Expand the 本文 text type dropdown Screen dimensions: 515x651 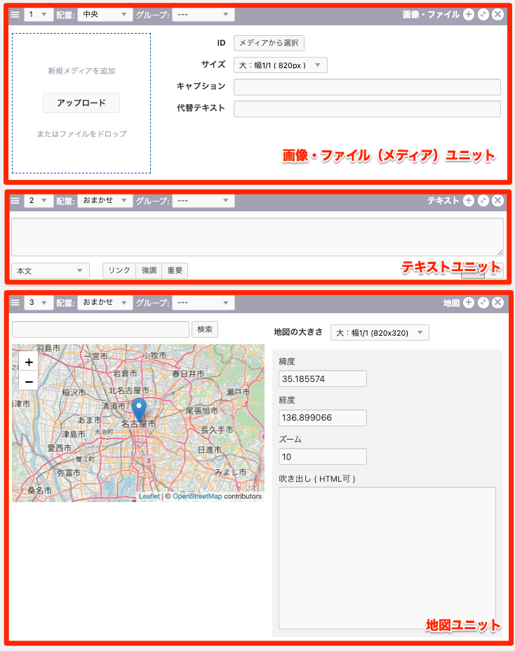click(x=51, y=270)
